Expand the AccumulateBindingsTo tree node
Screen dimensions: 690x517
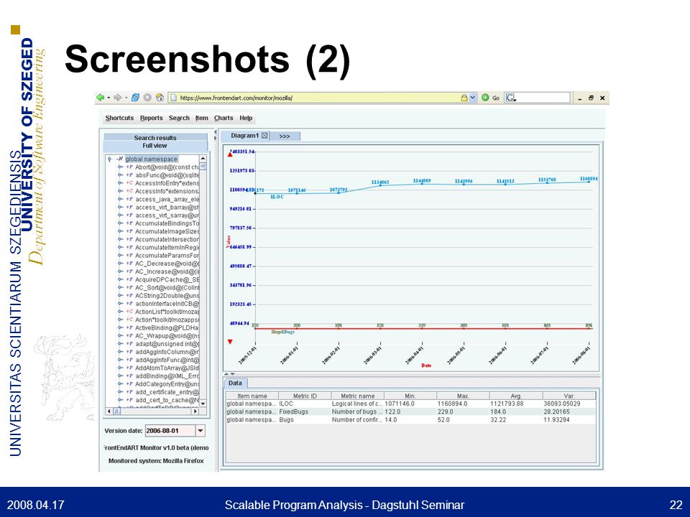[120, 223]
